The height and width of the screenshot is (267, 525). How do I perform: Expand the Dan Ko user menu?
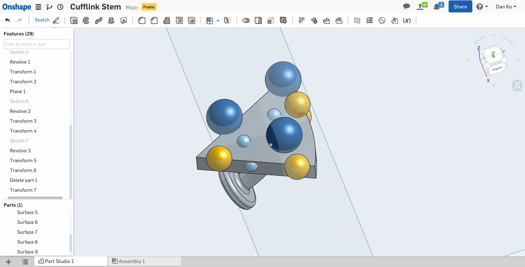pyautogui.click(x=506, y=7)
